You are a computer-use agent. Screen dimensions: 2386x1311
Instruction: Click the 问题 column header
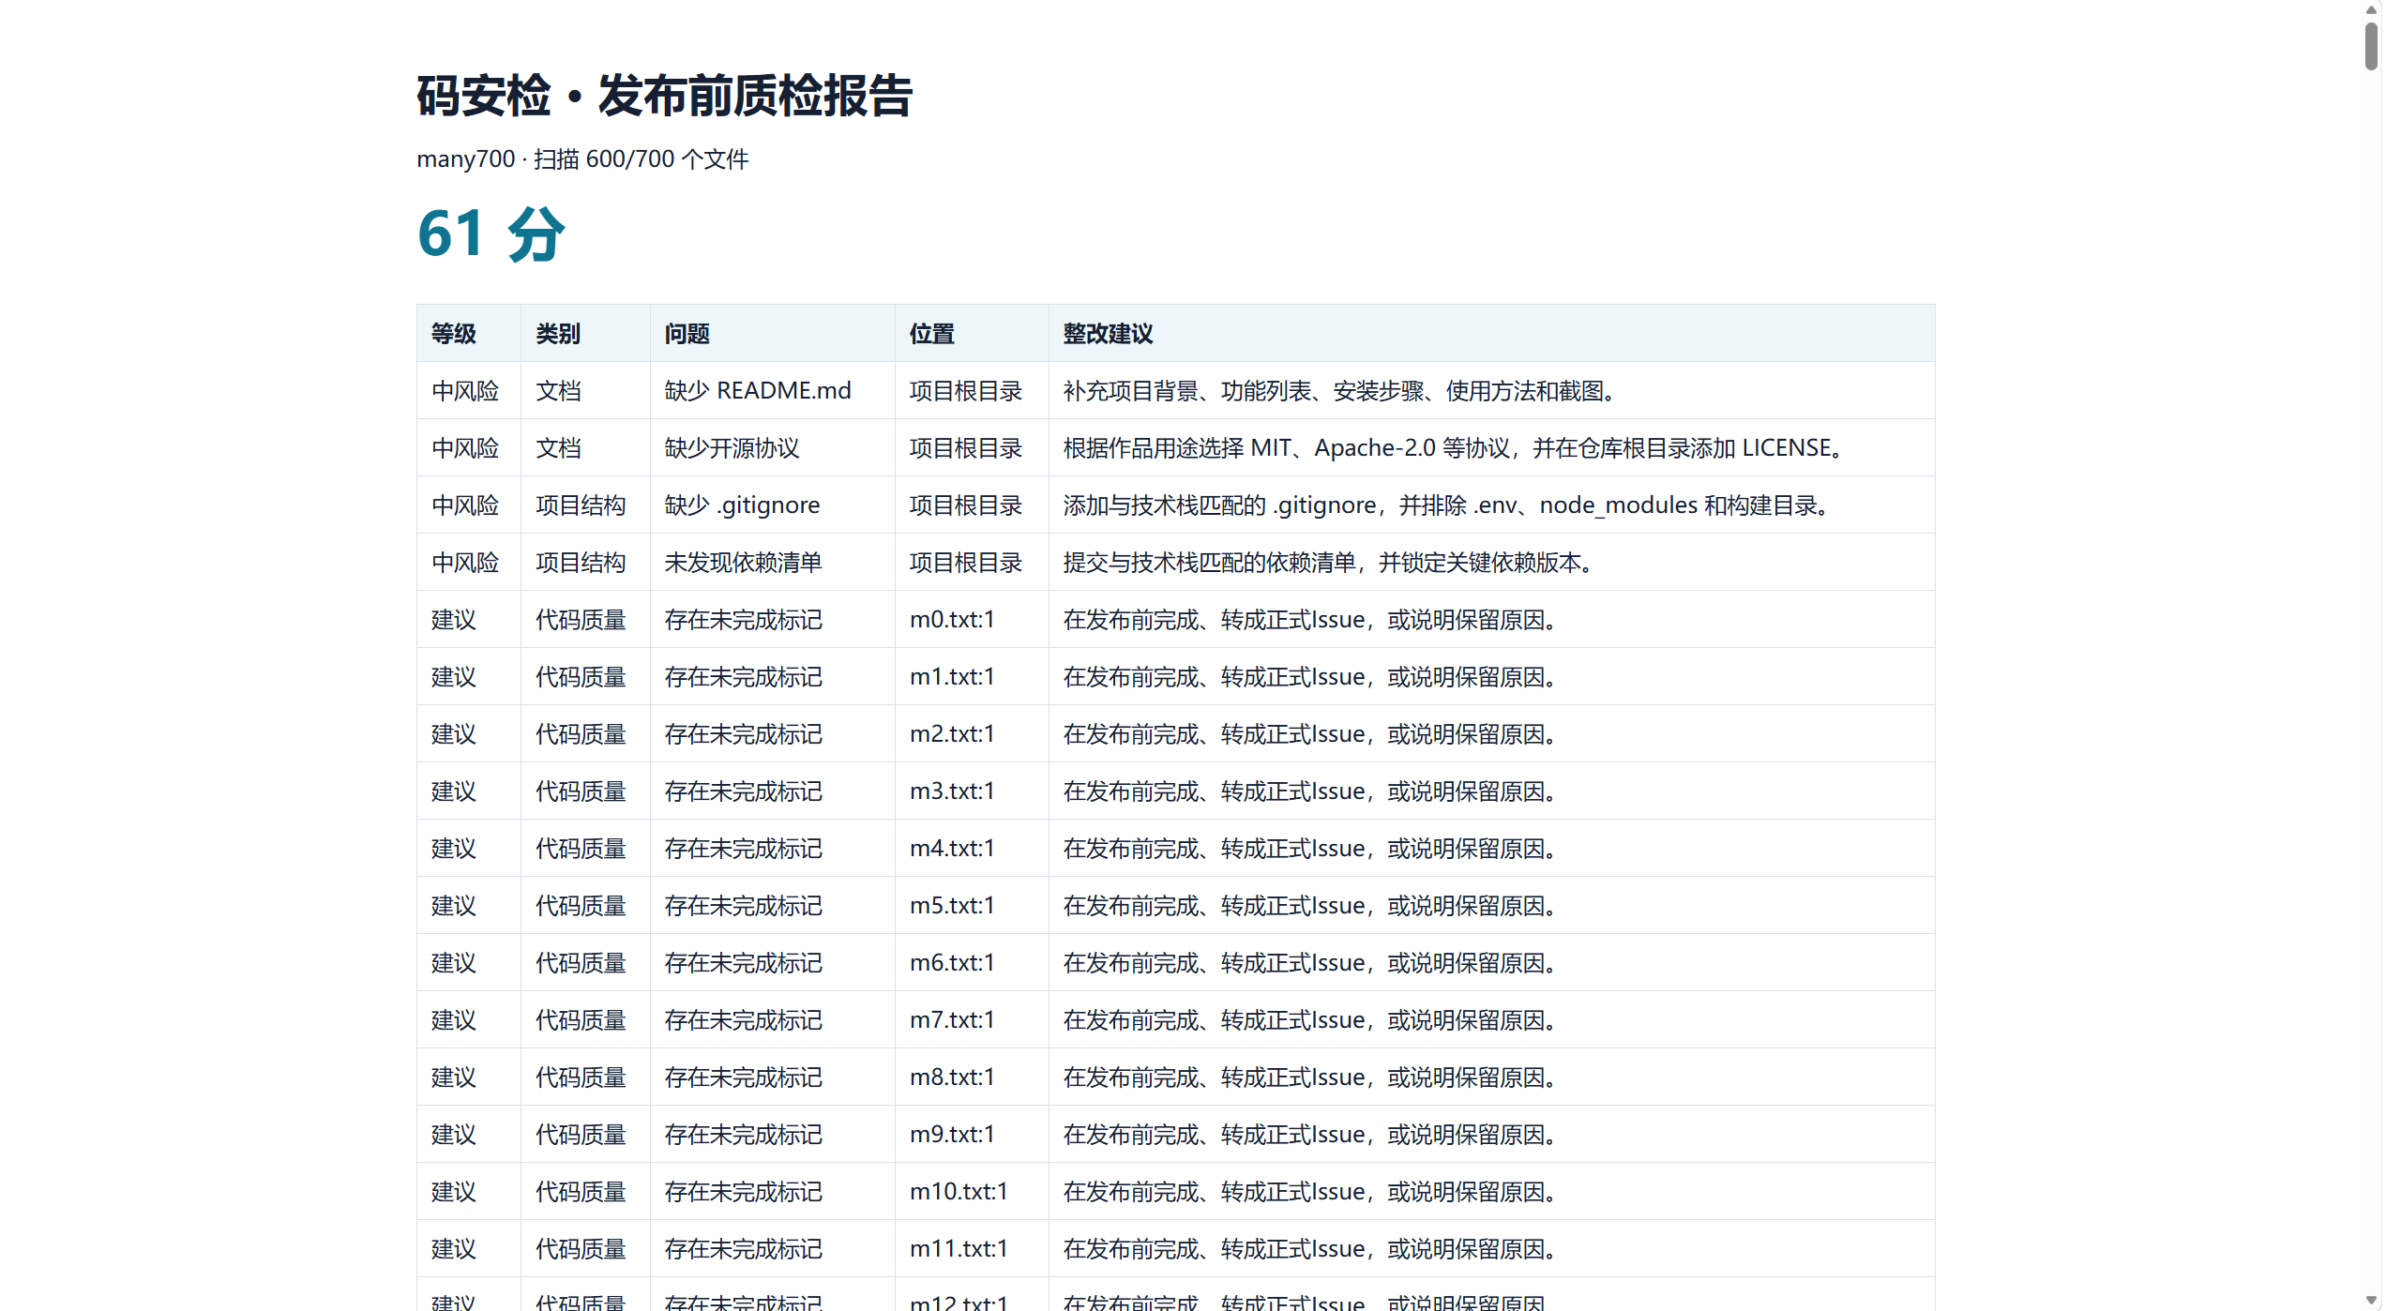772,333
